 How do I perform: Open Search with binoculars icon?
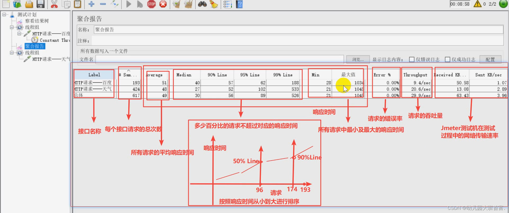coord(202,4)
